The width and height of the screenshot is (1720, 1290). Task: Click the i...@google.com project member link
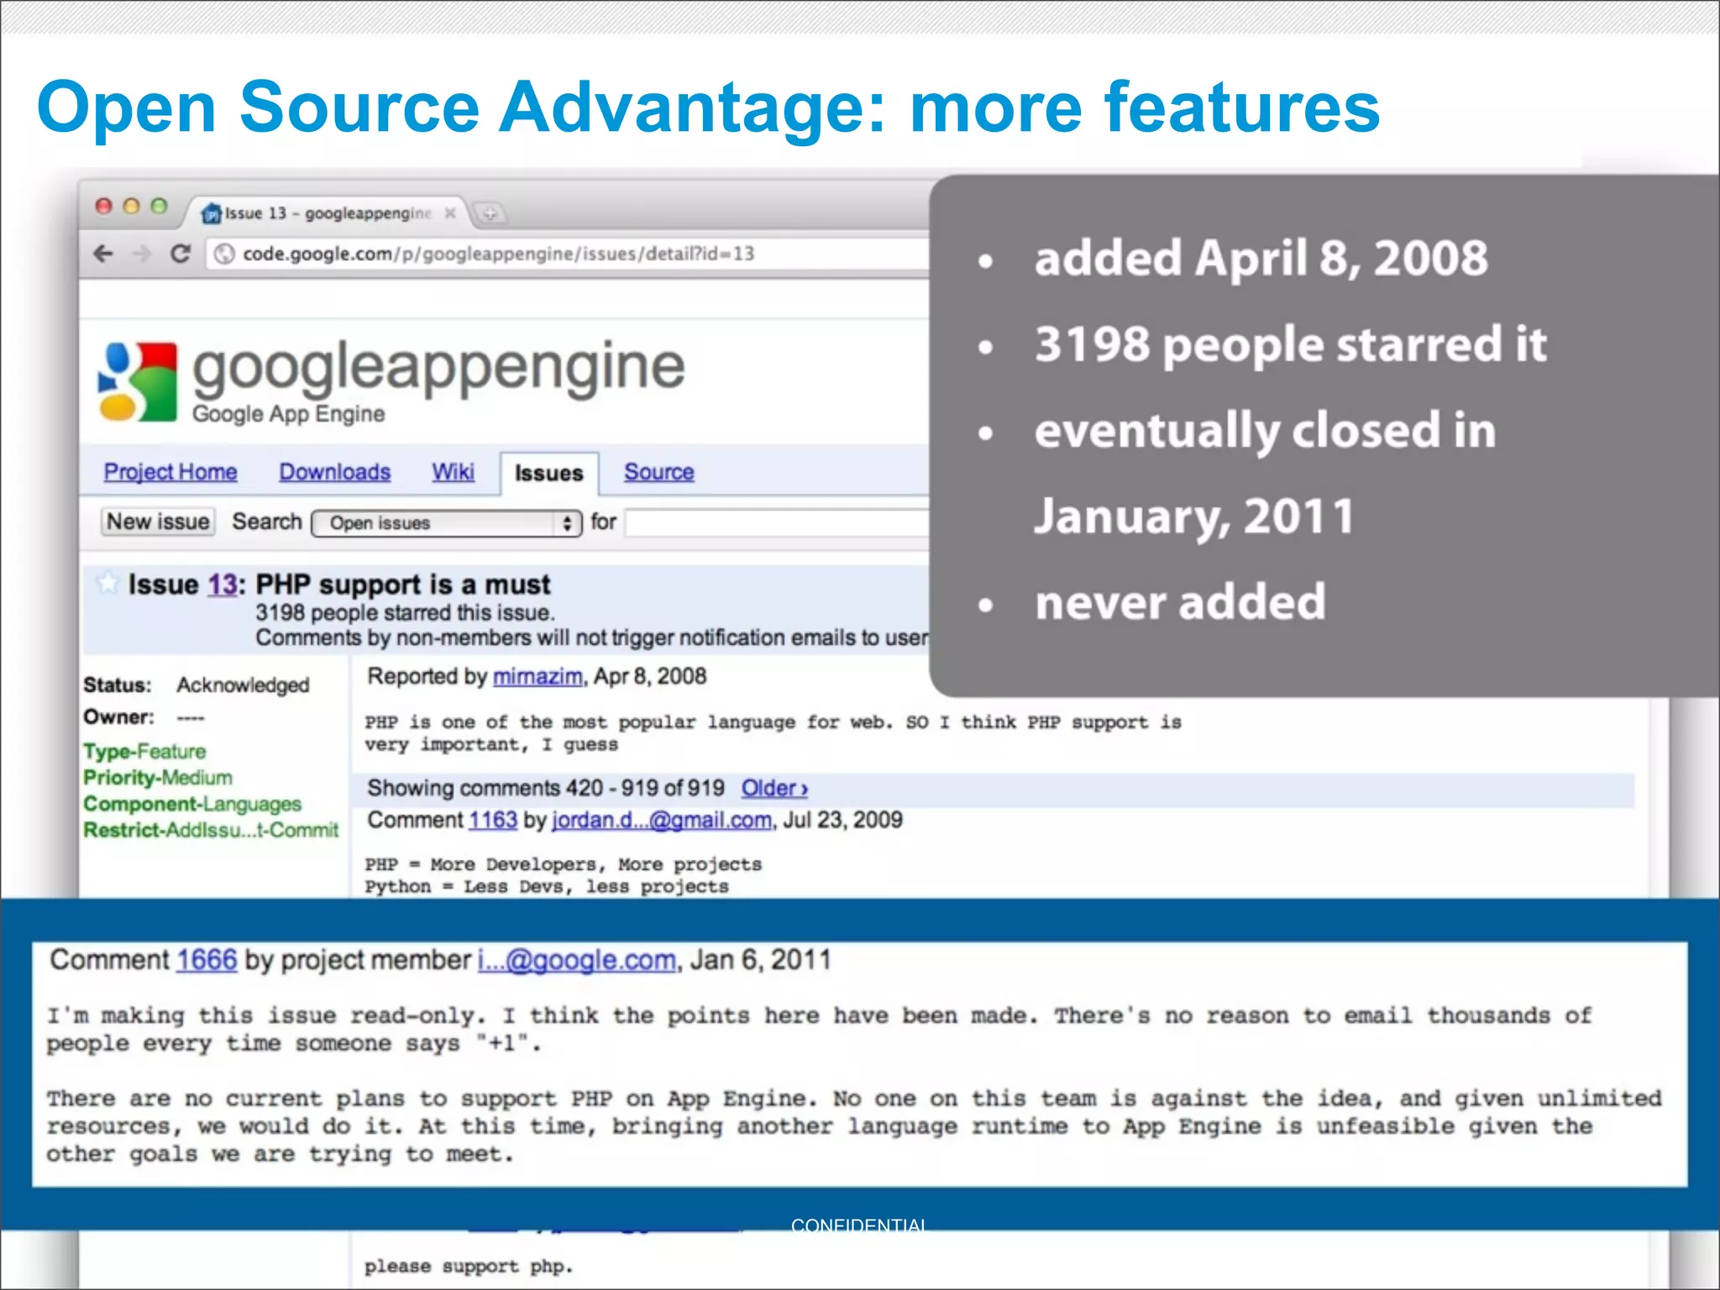click(x=577, y=960)
